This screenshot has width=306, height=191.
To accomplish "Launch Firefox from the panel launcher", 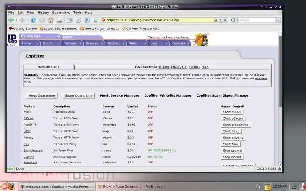I will click(11, 186).
